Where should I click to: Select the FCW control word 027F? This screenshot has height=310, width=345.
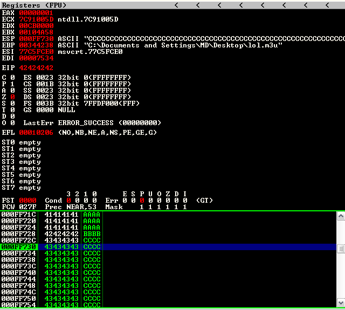click(x=27, y=207)
